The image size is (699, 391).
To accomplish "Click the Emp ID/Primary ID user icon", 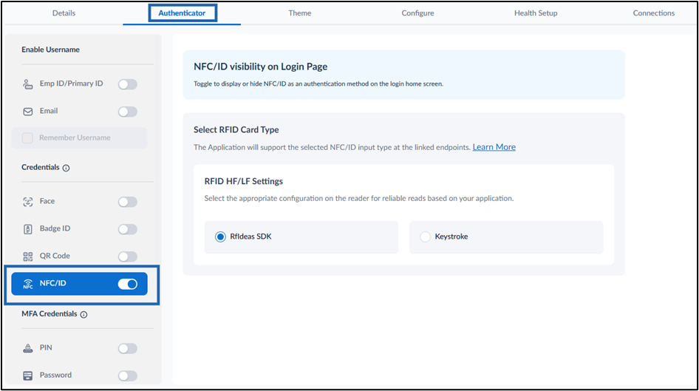I will click(27, 84).
